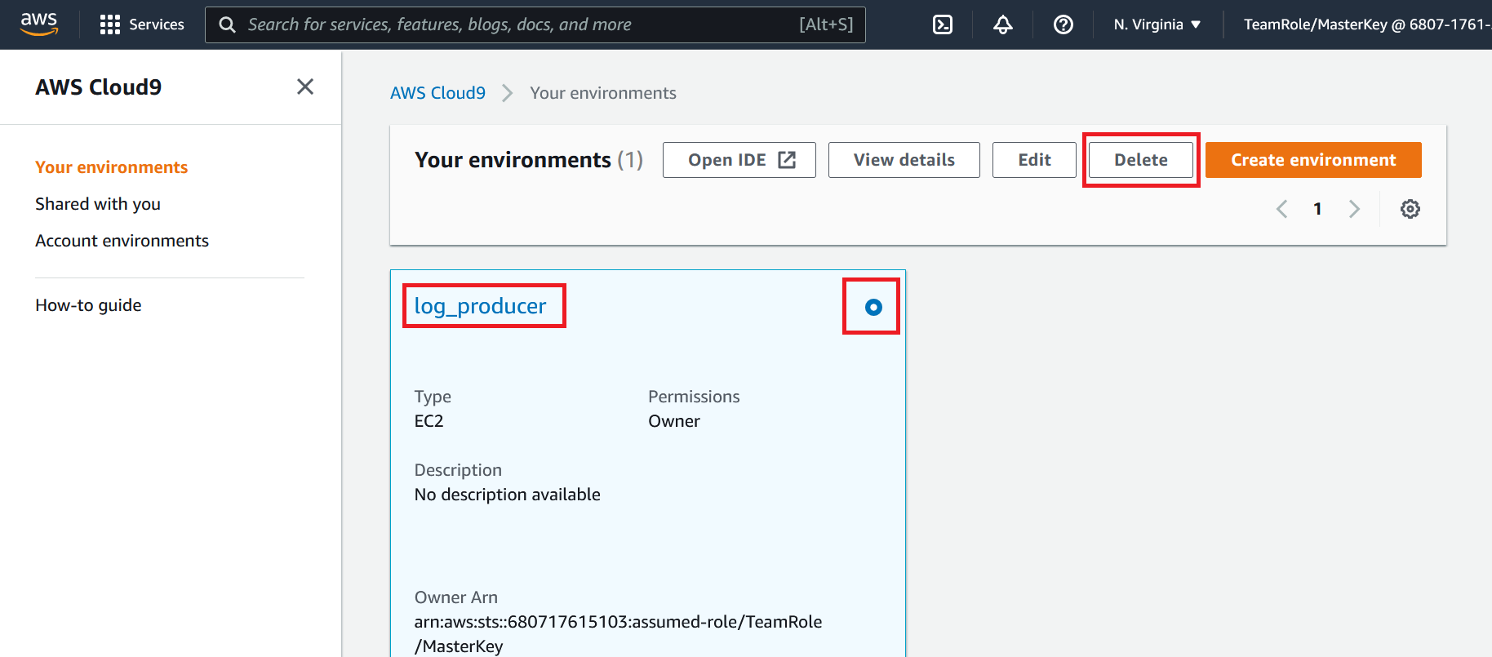Launch the CloudShell terminal icon
Viewport: 1492px width, 657px height.
(x=943, y=24)
